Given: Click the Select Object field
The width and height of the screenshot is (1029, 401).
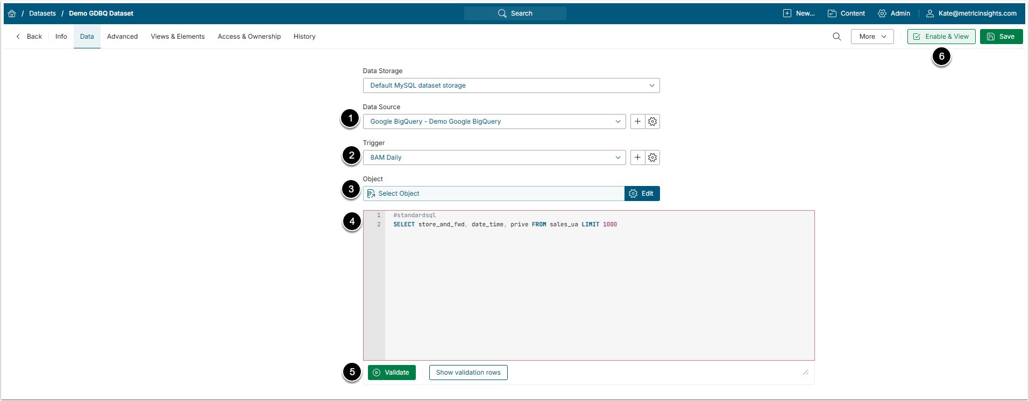Looking at the screenshot, I should point(494,194).
